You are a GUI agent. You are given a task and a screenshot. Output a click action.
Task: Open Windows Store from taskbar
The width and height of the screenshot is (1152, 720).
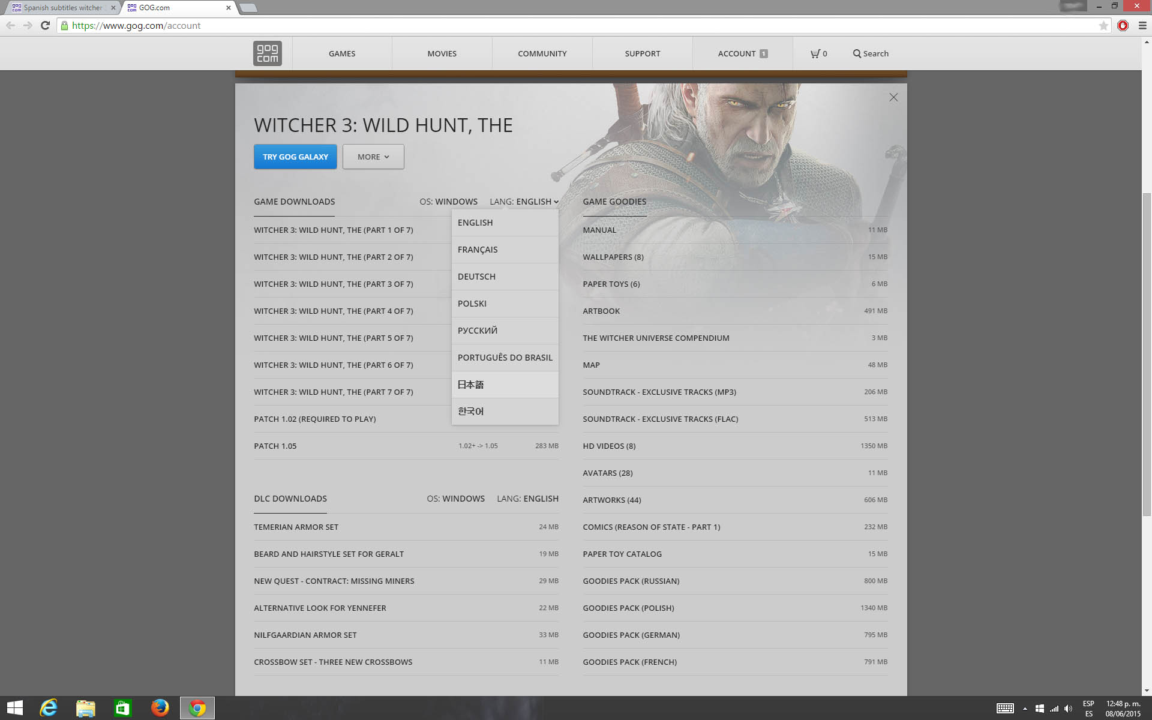click(x=123, y=708)
